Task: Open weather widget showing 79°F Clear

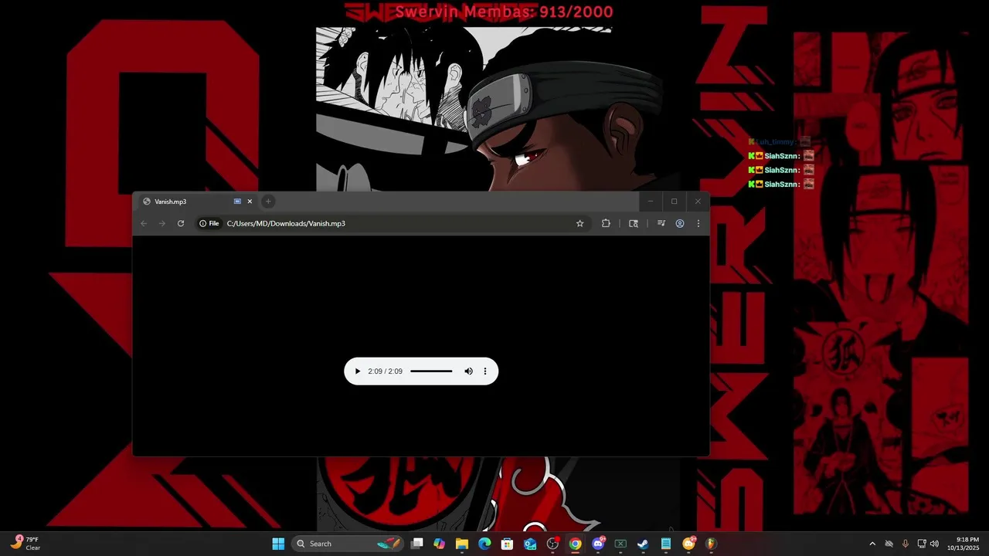Action: (x=25, y=544)
